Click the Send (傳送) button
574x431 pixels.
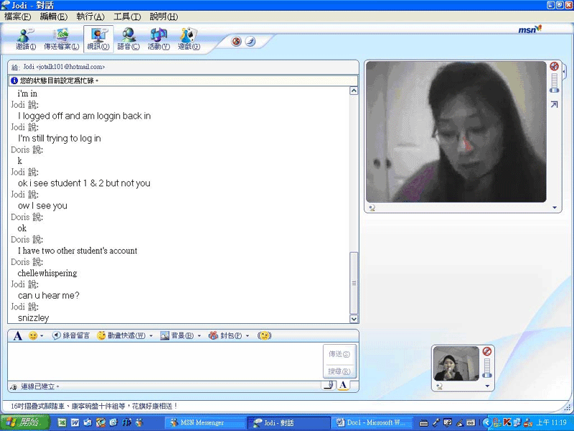click(x=339, y=354)
